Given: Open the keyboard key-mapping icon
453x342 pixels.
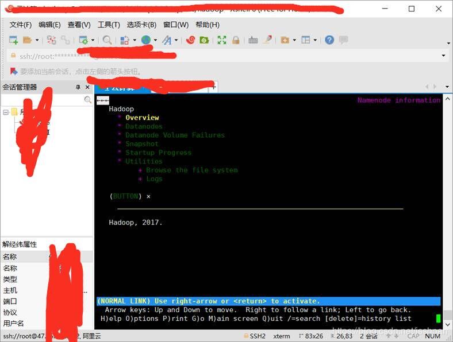Looking at the screenshot, I should (x=253, y=40).
